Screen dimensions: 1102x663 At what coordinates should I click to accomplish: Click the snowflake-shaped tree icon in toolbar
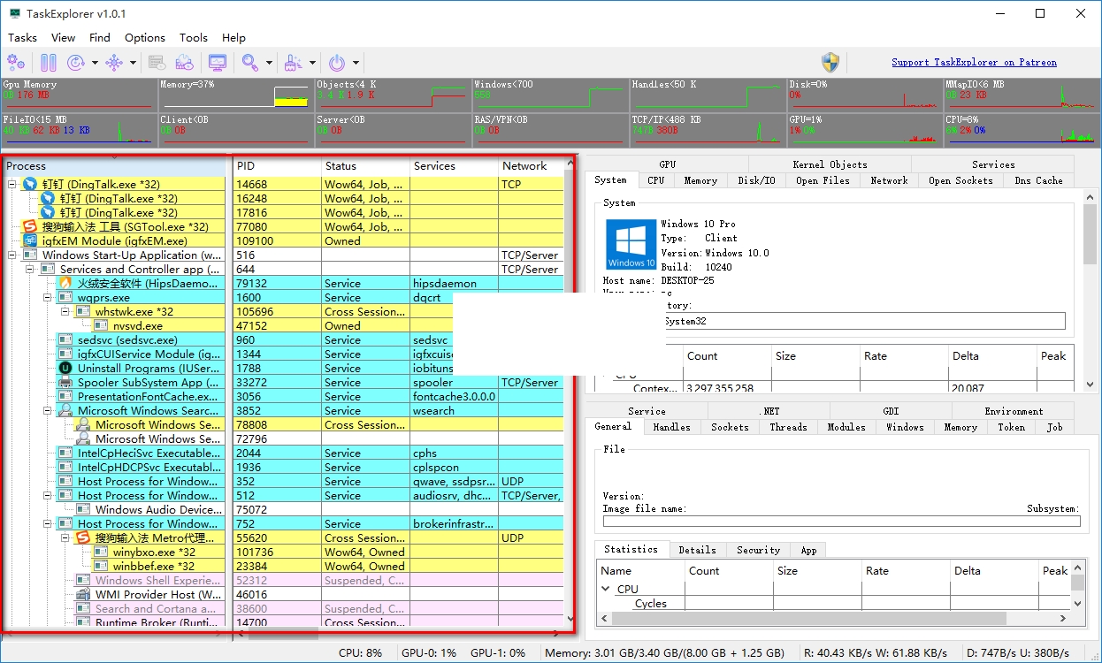(114, 63)
